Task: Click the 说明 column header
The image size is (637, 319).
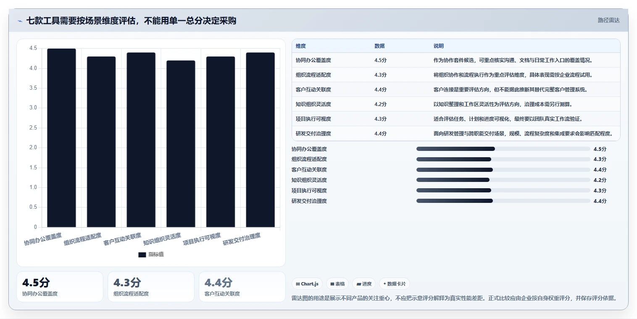Action: click(439, 46)
